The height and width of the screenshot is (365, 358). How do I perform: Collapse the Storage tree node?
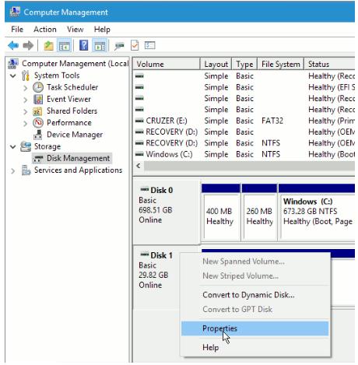(12, 147)
